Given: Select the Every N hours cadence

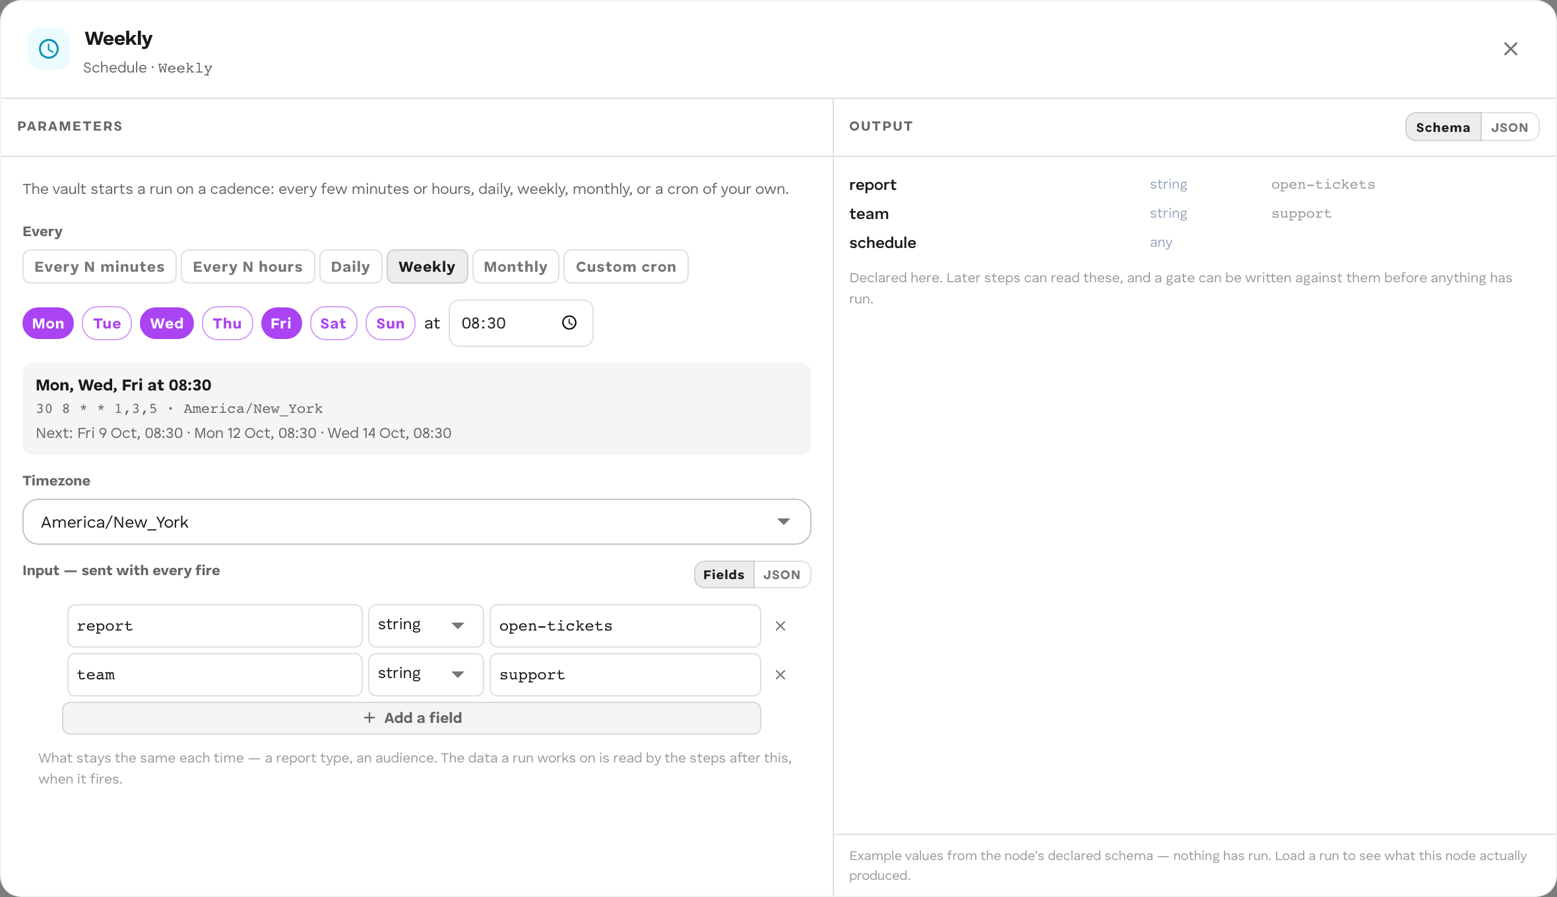Looking at the screenshot, I should pos(248,266).
